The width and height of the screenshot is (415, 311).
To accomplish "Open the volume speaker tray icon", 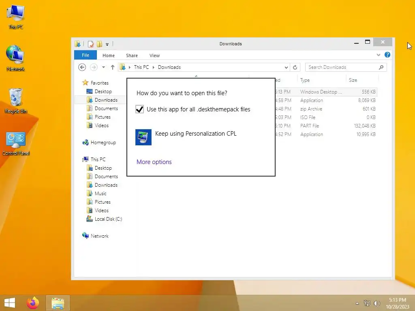I will (x=376, y=303).
